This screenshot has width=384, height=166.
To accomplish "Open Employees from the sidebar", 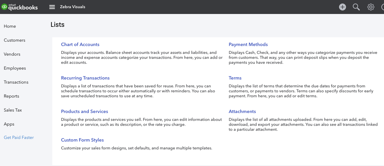I will (x=15, y=68).
